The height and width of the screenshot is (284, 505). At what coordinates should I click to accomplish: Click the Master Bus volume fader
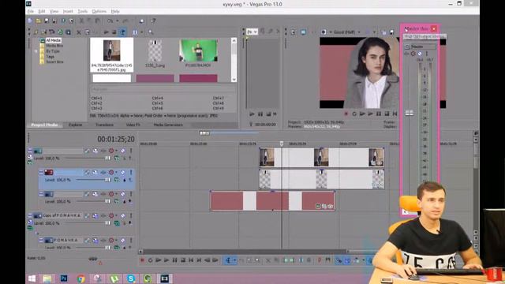tap(410, 113)
